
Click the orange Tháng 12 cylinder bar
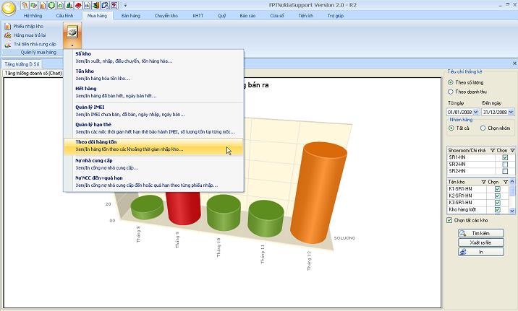[x=318, y=193]
